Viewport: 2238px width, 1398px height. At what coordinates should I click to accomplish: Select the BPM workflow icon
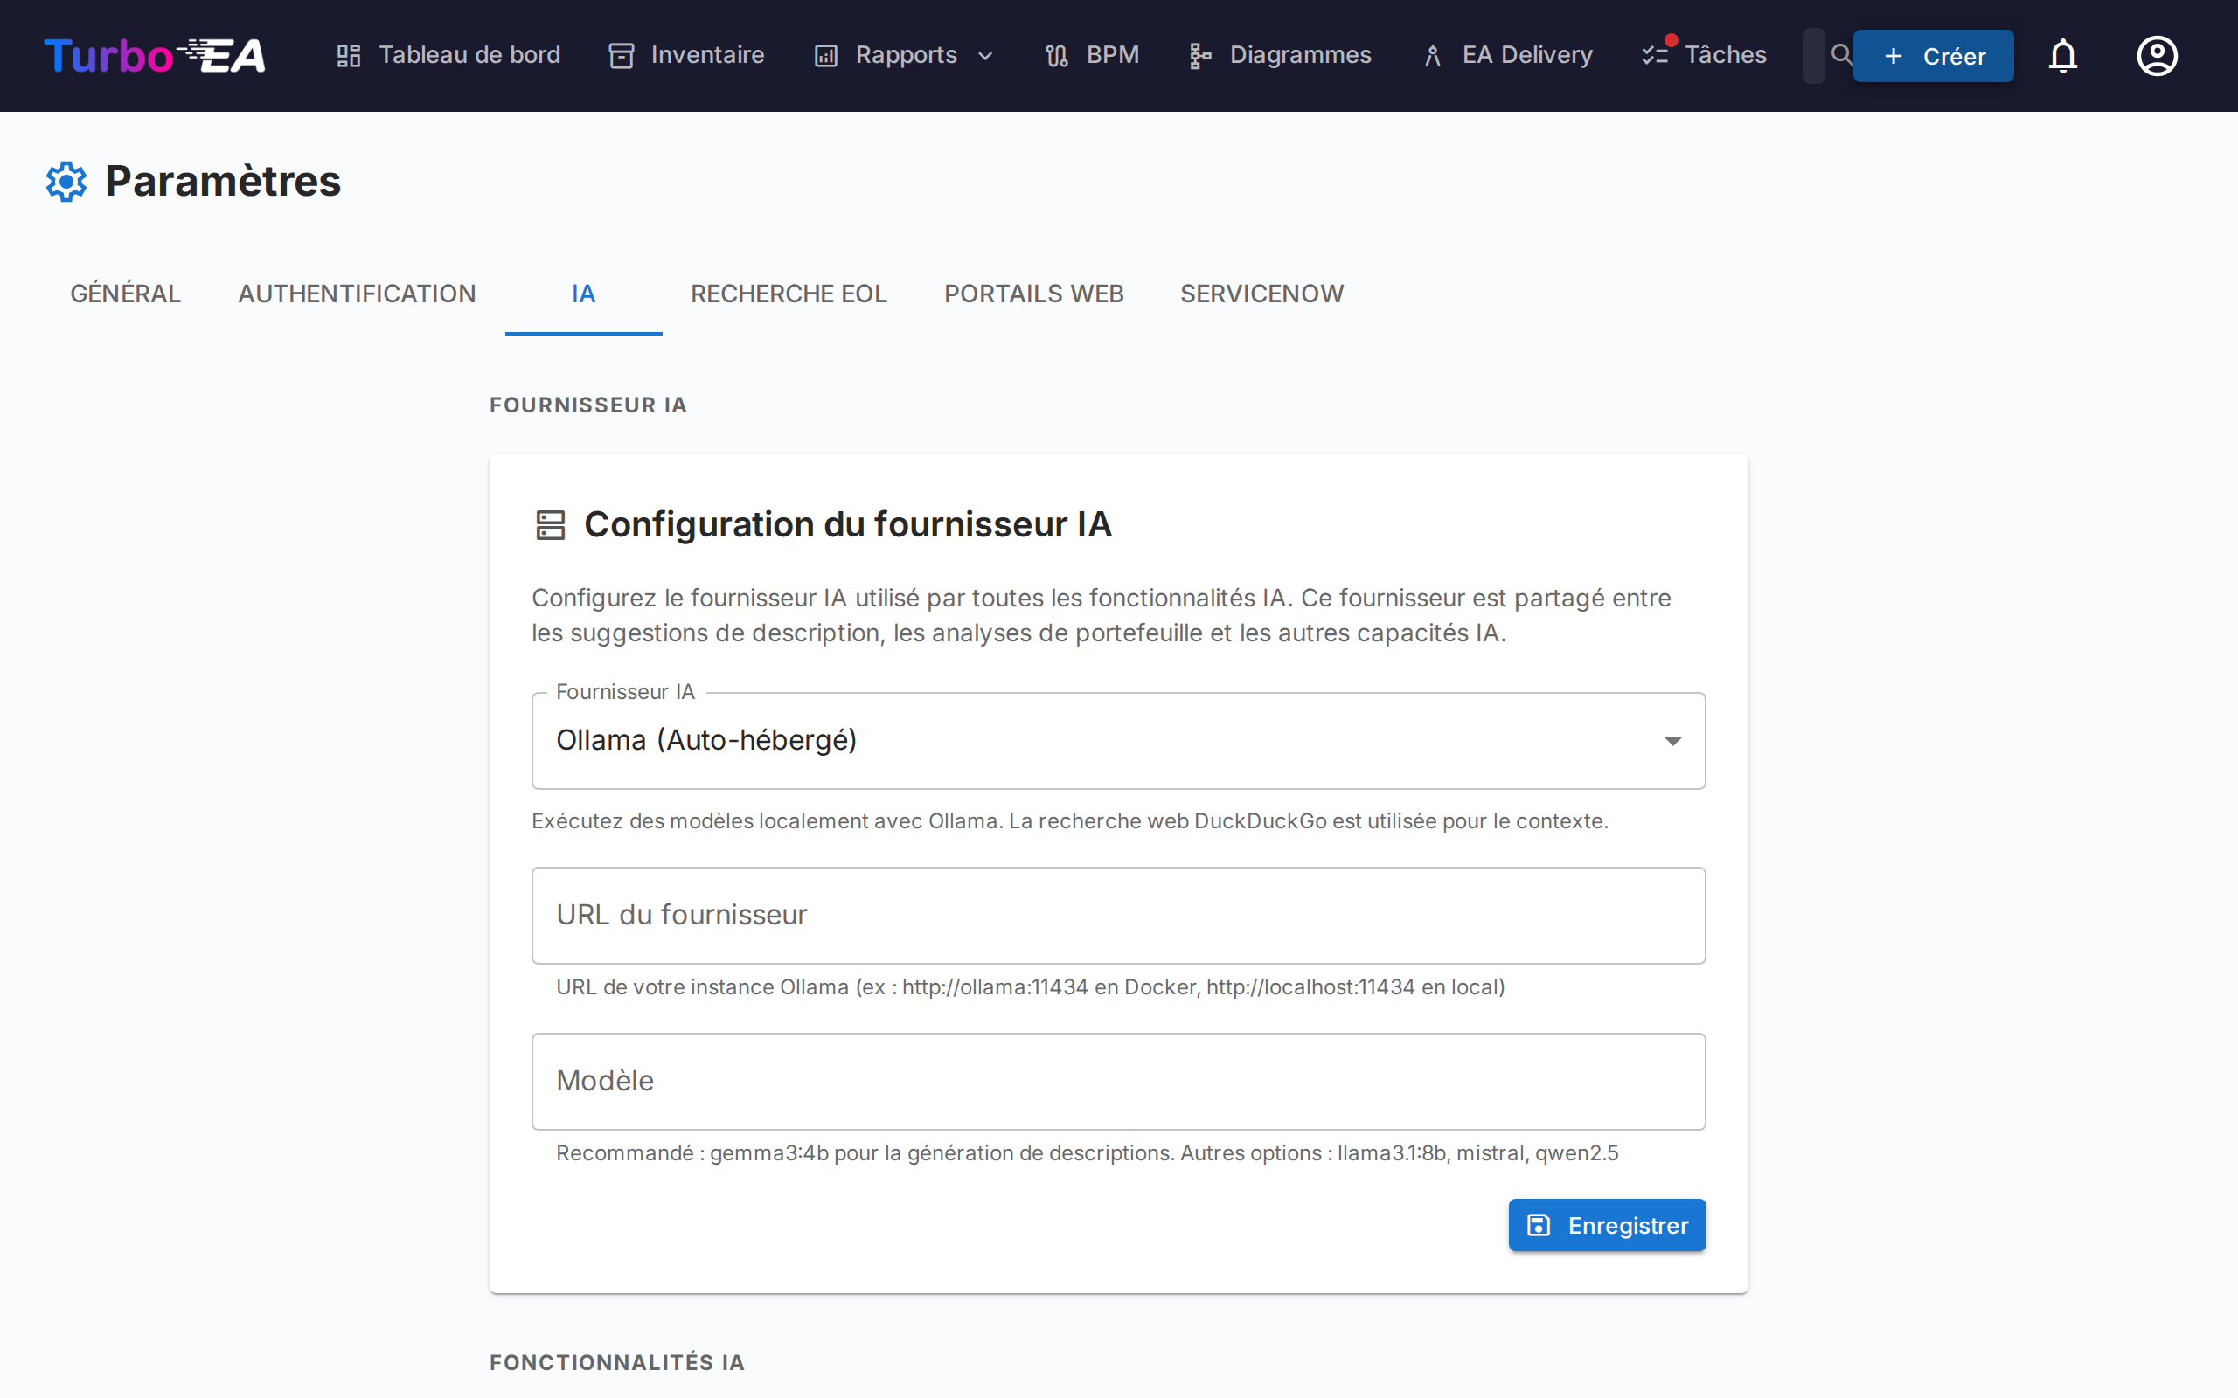[1055, 54]
